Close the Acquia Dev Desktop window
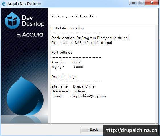This screenshot has width=160, height=136. click(152, 3)
